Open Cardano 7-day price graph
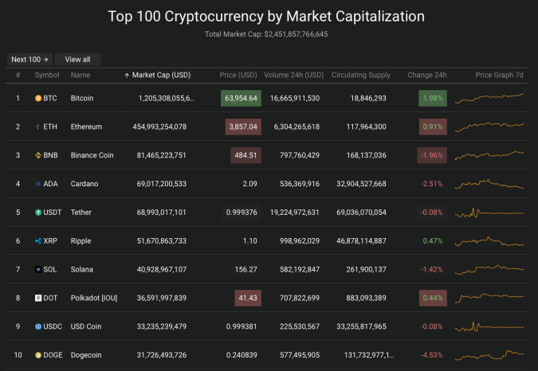538x371 pixels. (x=489, y=184)
